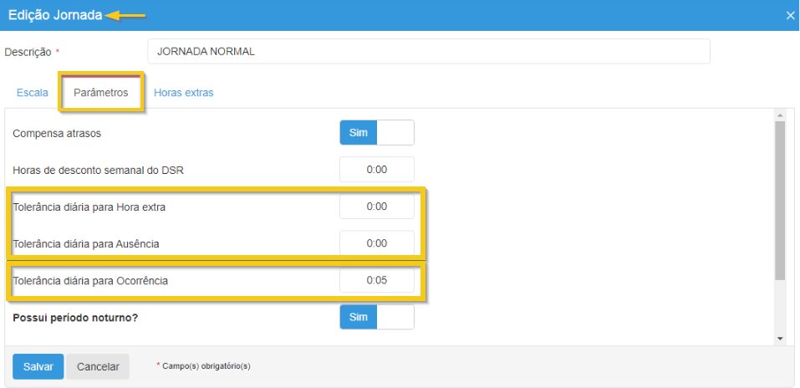800x388 pixels.
Task: Toggle the Possui período noturno switch
Action: pyautogui.click(x=376, y=318)
